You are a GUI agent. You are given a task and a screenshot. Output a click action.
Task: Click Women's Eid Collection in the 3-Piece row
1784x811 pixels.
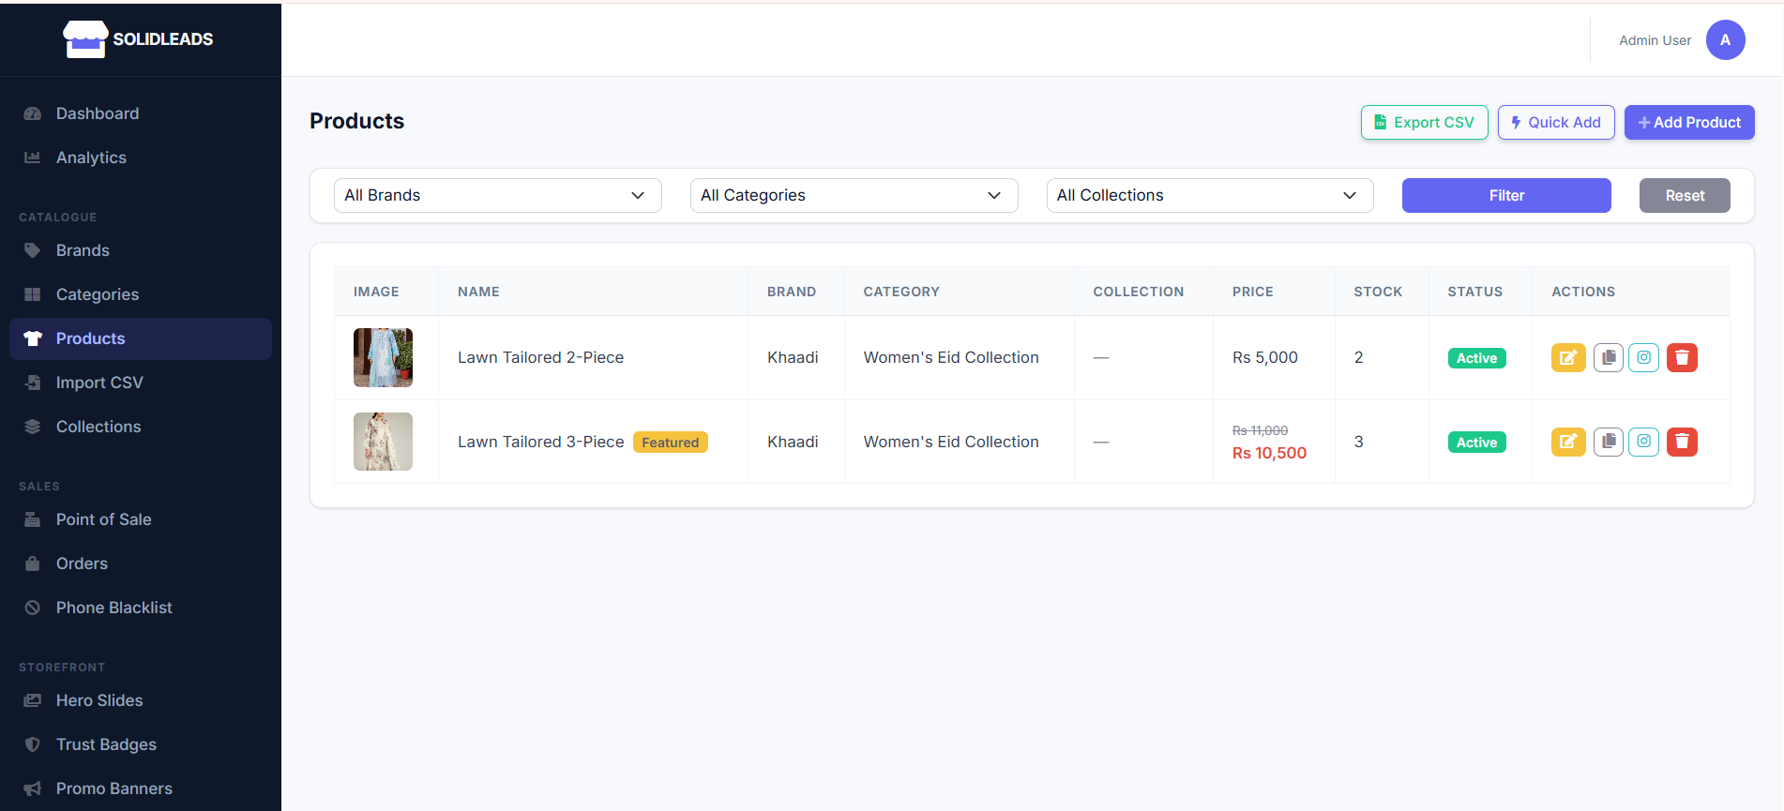click(x=951, y=442)
